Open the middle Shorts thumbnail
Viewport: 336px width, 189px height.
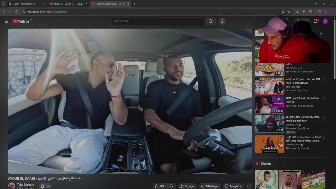tap(290, 179)
